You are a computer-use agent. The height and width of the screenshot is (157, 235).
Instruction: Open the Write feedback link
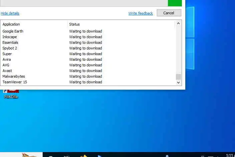[x=141, y=13]
